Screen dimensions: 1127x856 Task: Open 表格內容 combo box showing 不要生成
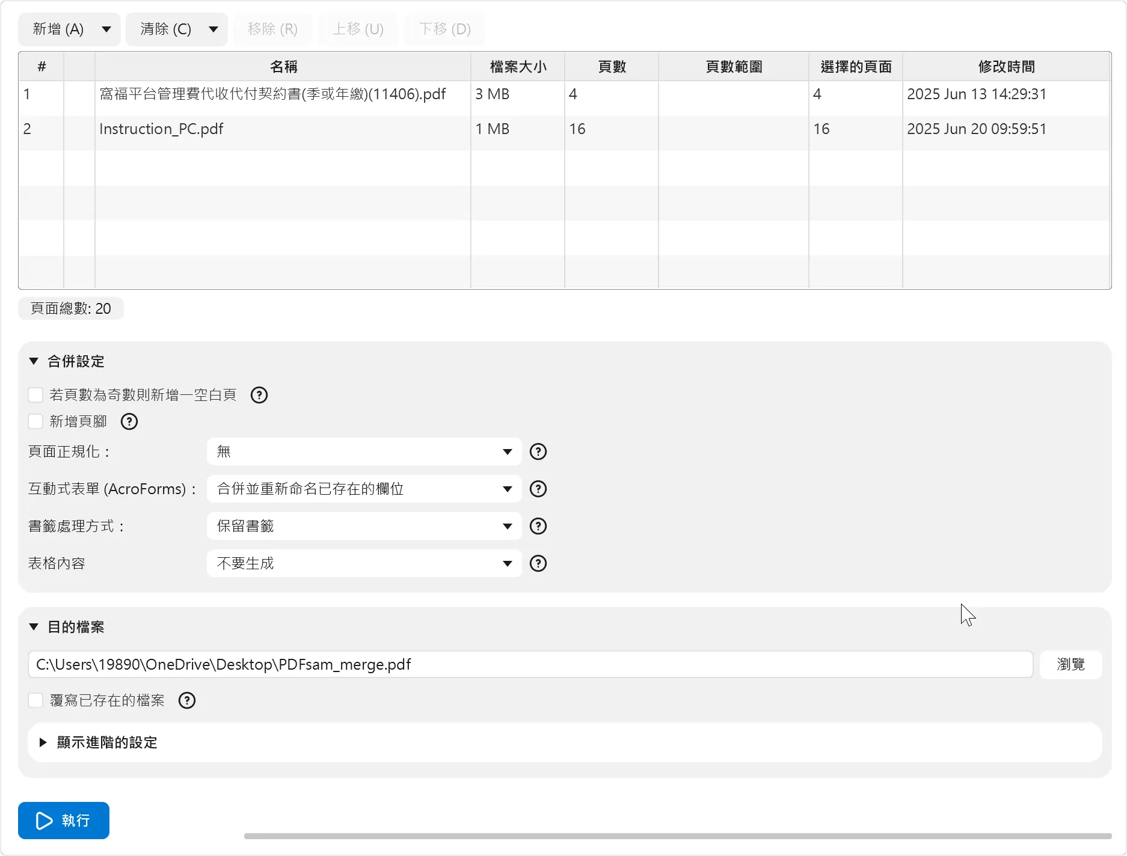click(x=364, y=563)
